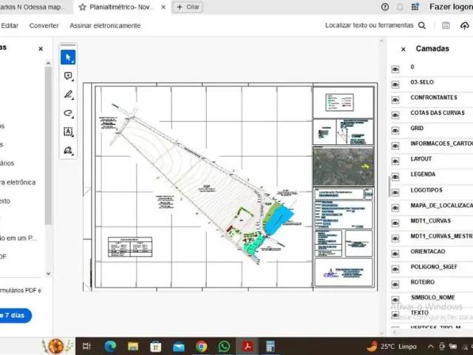This screenshot has height=355, width=473.
Task: Click Fazer logon link
Action: tap(452, 7)
